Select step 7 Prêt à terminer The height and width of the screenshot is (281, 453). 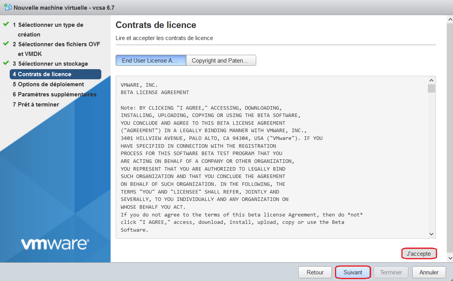(36, 105)
